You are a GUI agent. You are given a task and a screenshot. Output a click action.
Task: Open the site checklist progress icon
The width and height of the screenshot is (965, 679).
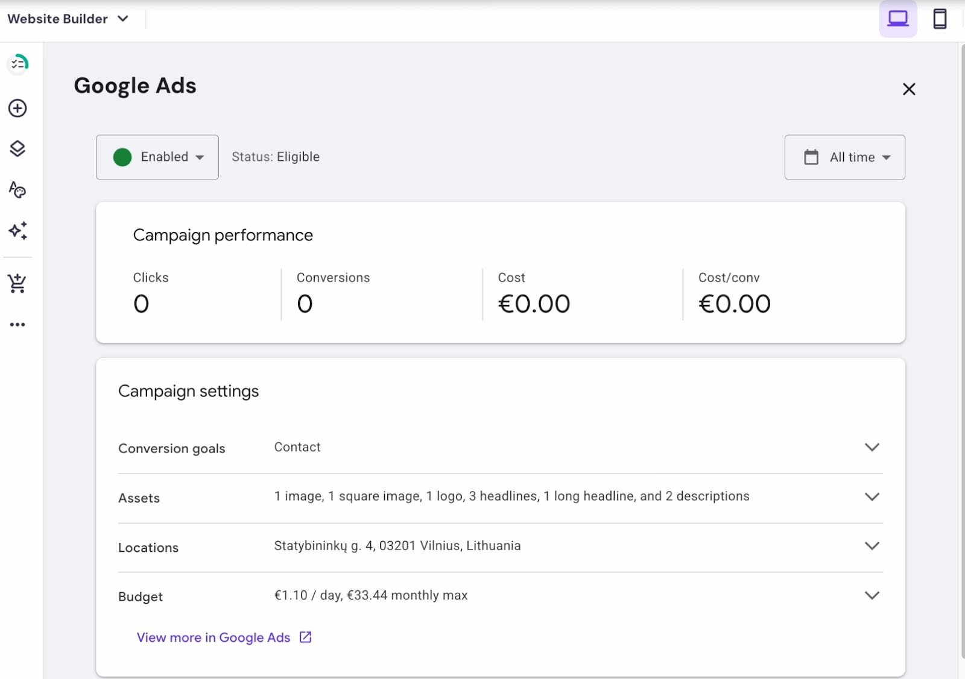(18, 63)
